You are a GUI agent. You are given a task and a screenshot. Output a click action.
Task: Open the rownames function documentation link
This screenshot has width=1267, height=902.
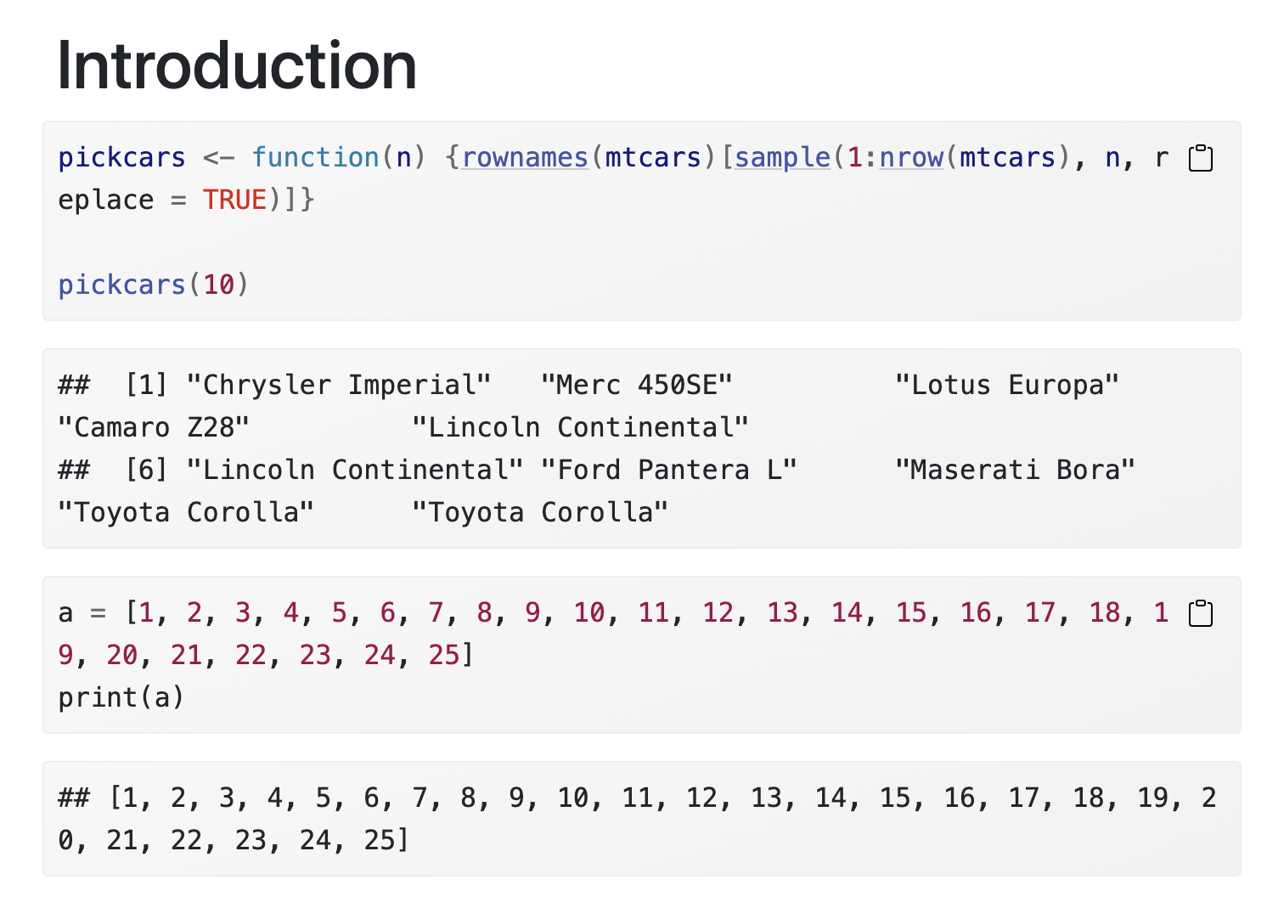coord(525,157)
